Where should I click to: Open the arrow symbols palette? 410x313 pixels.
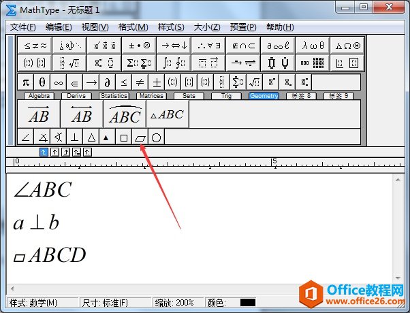point(174,46)
